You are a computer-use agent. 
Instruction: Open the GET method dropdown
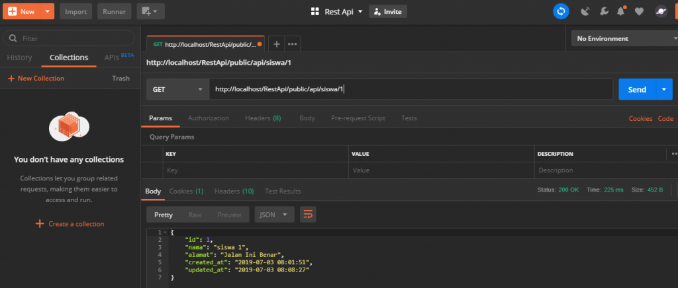177,90
